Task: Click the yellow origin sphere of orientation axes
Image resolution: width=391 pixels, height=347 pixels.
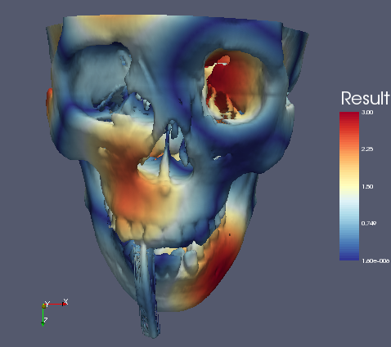Action: [x=43, y=306]
